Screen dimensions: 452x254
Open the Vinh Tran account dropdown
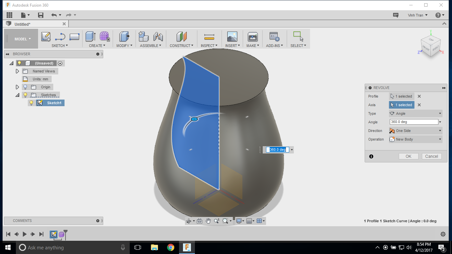[418, 15]
